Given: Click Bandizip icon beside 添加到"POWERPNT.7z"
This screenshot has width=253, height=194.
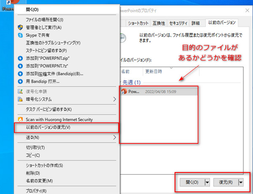Looking at the screenshot, I should pos(20,66).
